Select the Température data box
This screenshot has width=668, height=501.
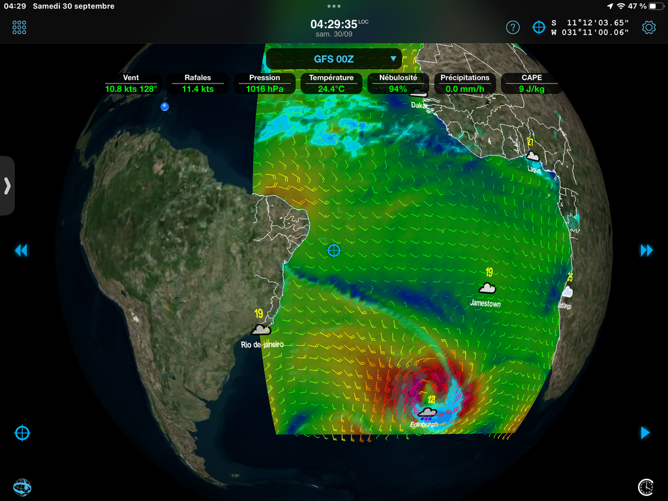(x=331, y=83)
